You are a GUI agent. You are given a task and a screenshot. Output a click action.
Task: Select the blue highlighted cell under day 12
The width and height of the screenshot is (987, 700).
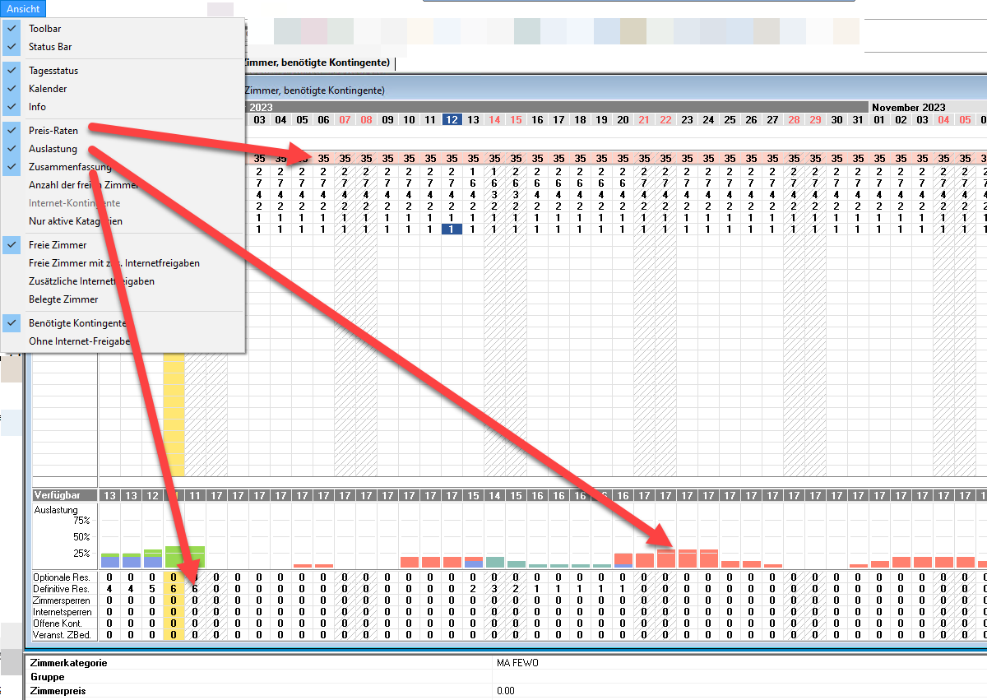452,229
